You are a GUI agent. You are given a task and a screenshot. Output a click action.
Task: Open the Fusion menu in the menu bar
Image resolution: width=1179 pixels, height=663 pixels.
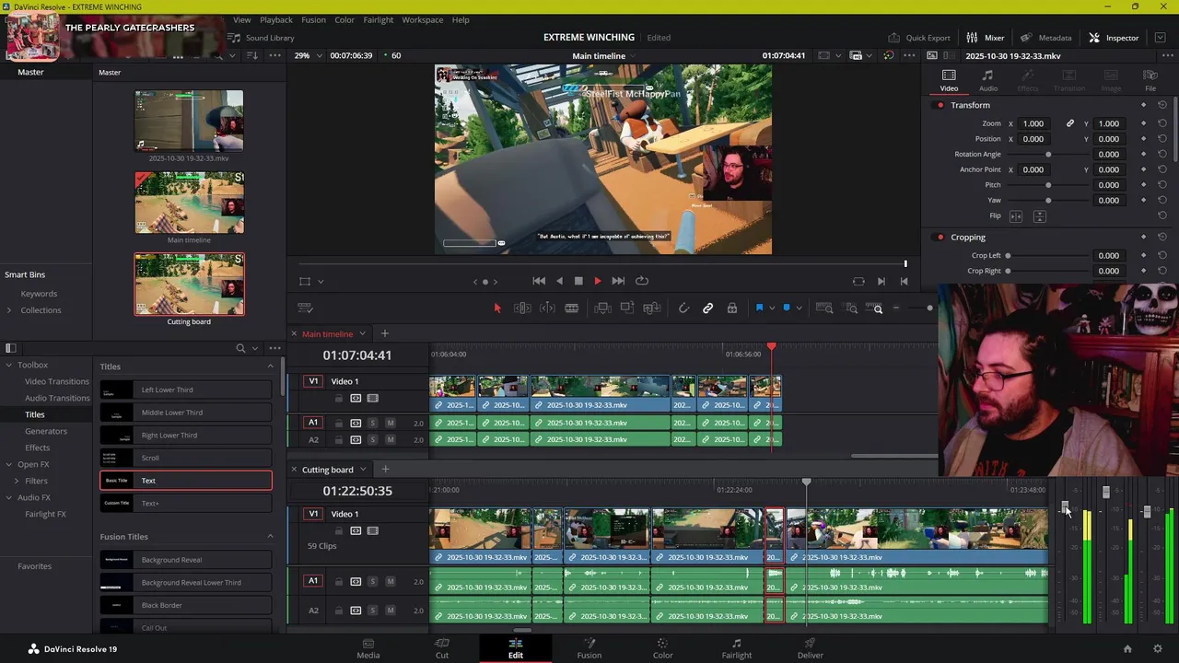tap(313, 19)
